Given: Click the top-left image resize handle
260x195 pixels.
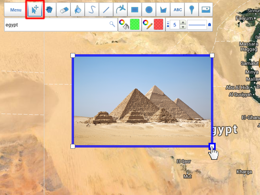Looking at the screenshot, I should point(73,55).
